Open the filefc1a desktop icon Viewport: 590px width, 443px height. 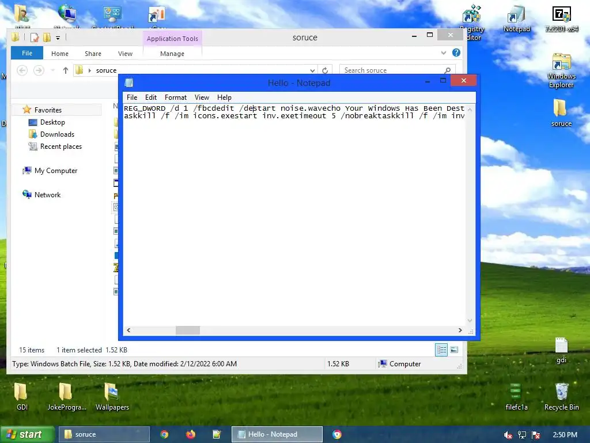coord(516,397)
